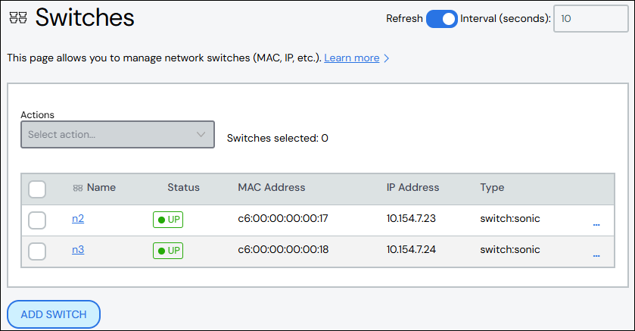Sort by the IP Address column header
This screenshot has width=635, height=331.
pos(412,188)
